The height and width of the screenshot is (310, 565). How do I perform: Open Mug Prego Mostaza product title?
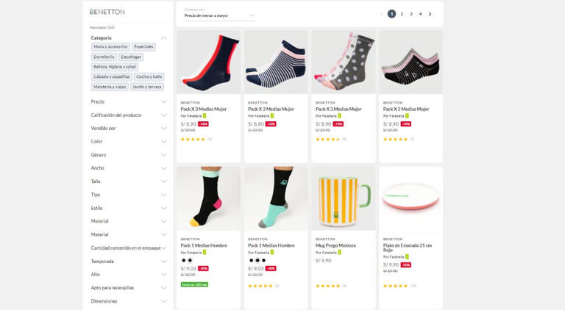click(335, 245)
